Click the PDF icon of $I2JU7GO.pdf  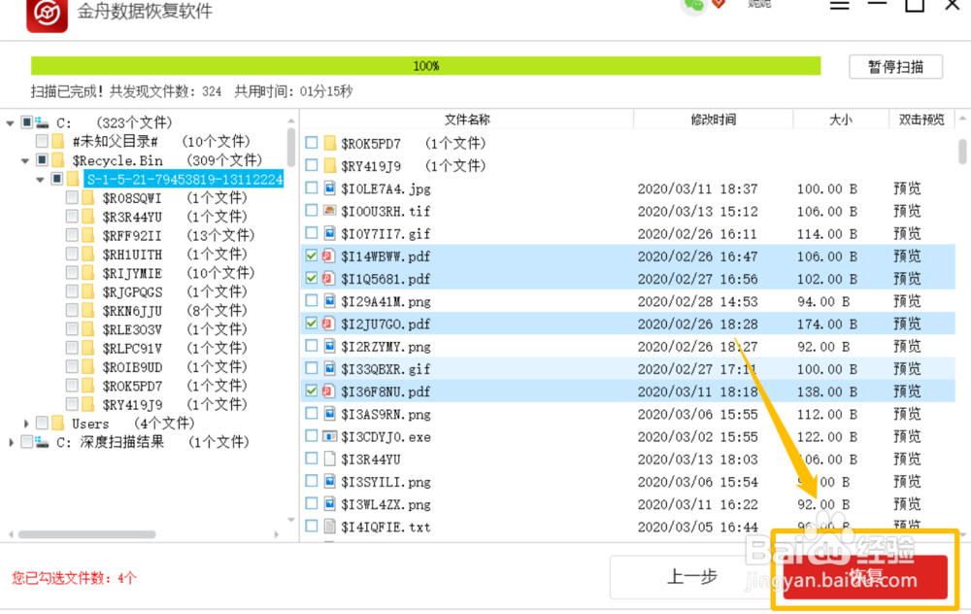329,324
